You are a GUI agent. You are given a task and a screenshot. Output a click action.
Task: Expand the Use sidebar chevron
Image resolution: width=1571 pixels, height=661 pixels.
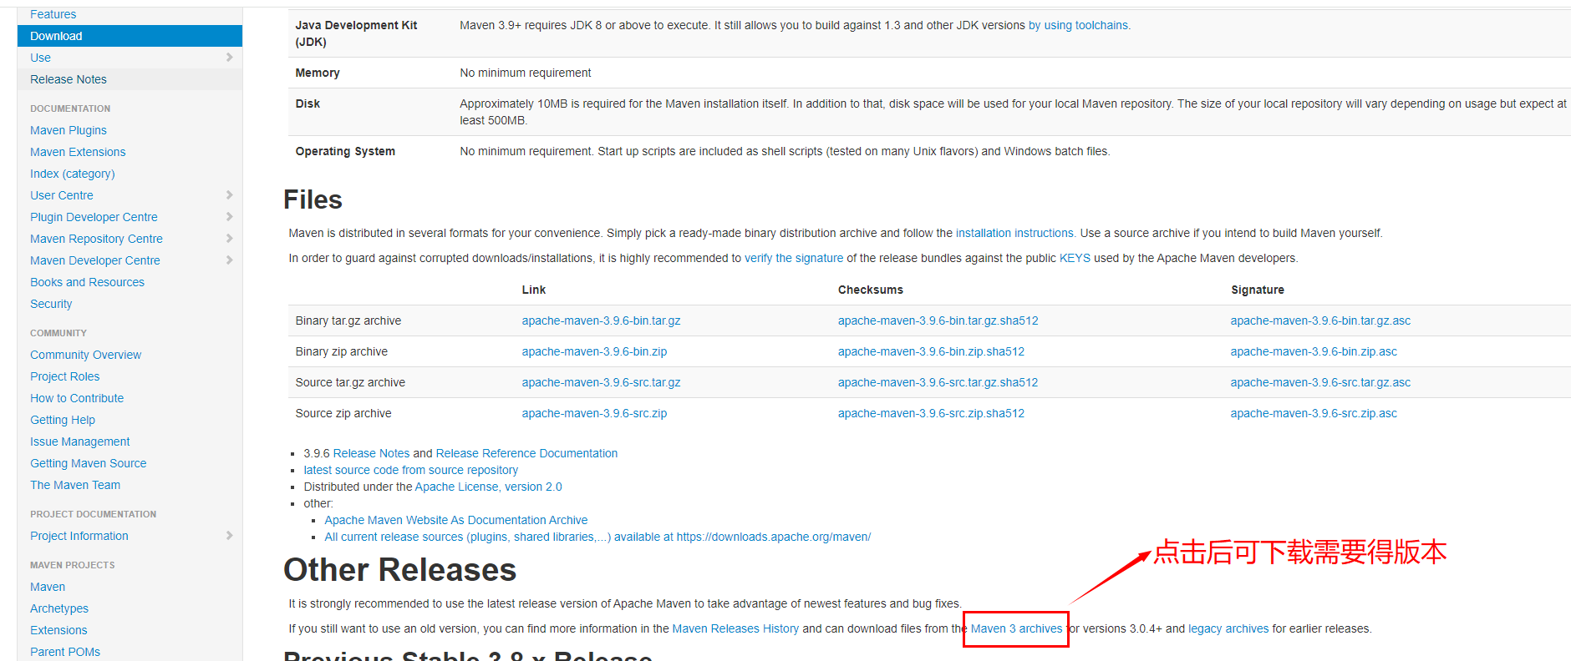tap(229, 57)
